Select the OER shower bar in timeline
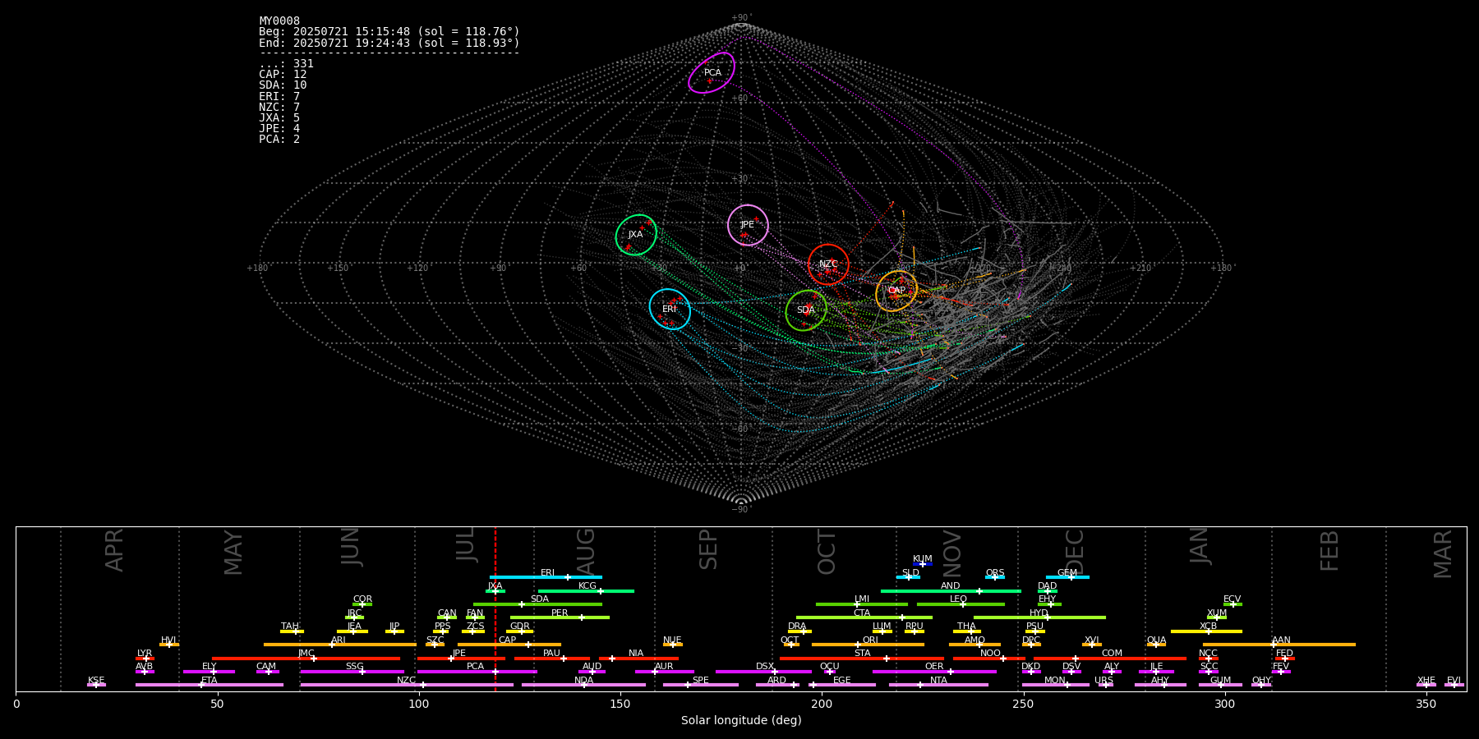This screenshot has width=1479, height=739. click(x=934, y=672)
